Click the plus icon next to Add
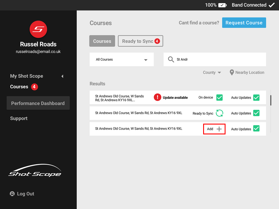279x209 pixels. (219, 129)
